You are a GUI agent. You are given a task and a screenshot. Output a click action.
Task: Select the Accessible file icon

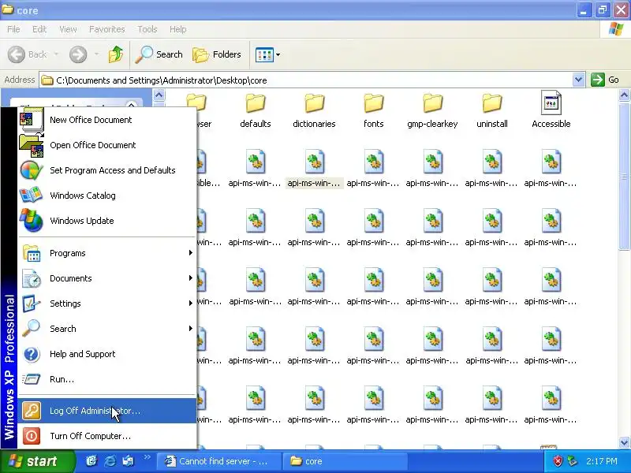pyautogui.click(x=551, y=104)
